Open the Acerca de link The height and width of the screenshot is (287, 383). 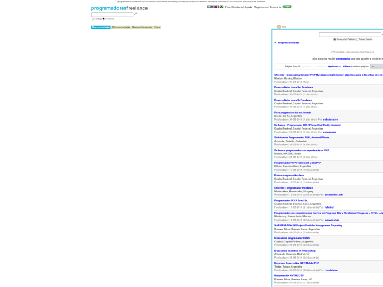276,7
